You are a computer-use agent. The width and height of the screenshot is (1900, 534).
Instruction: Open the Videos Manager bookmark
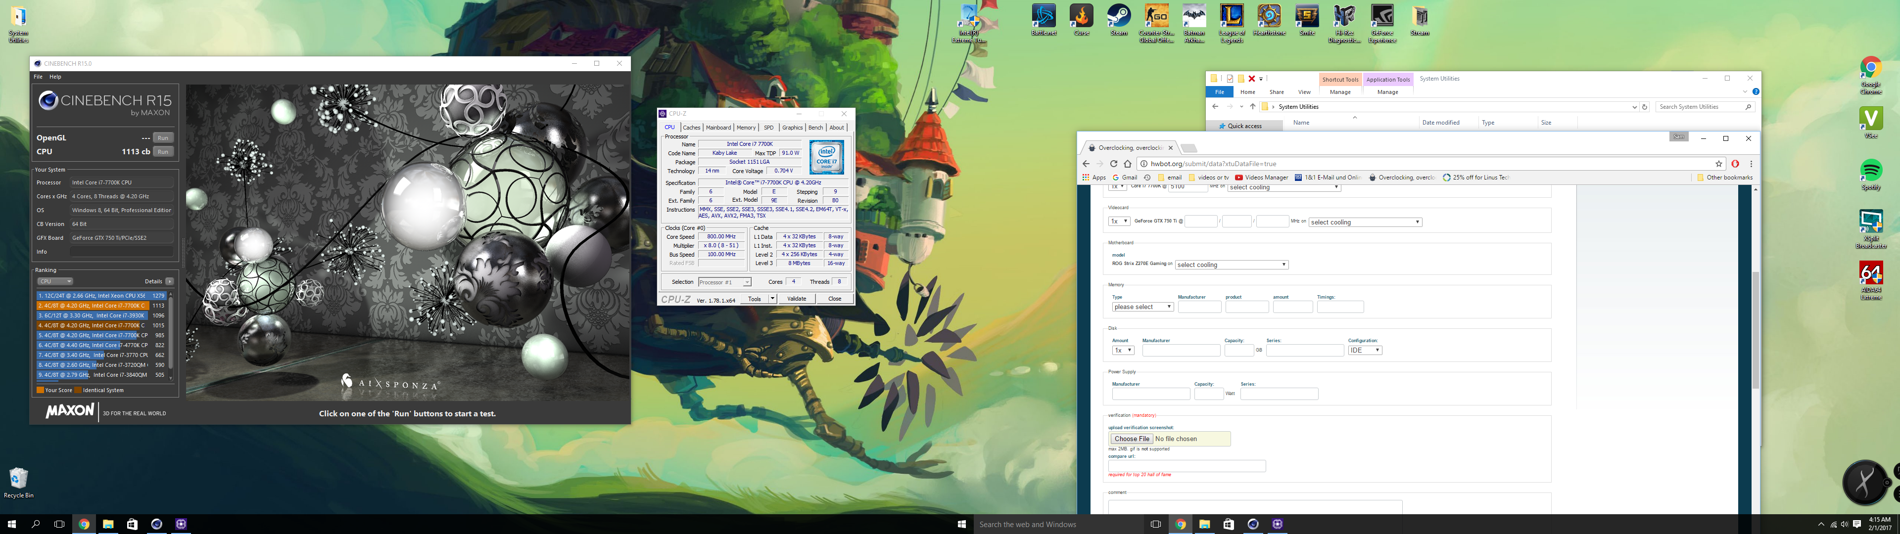pos(1261,178)
